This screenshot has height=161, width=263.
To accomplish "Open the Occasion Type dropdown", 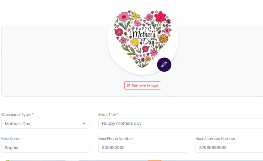I will click(x=45, y=124).
